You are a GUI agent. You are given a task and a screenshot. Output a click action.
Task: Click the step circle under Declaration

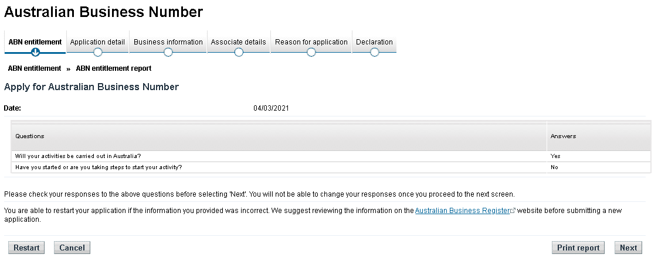(x=375, y=52)
